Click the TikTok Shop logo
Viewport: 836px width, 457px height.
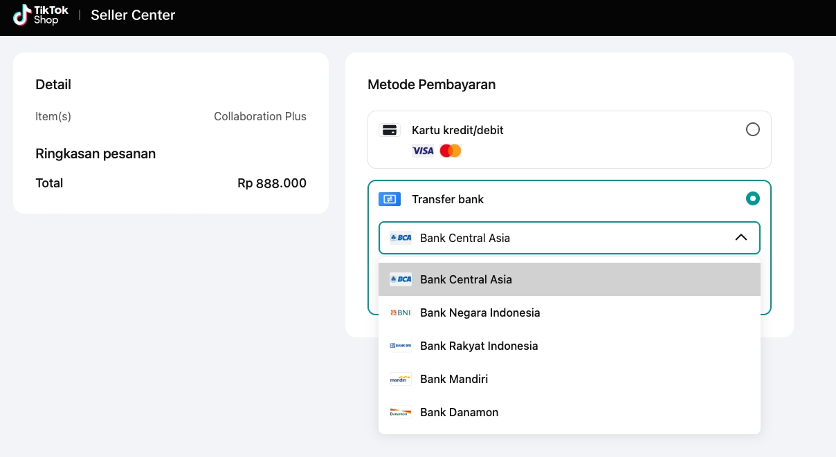41,15
